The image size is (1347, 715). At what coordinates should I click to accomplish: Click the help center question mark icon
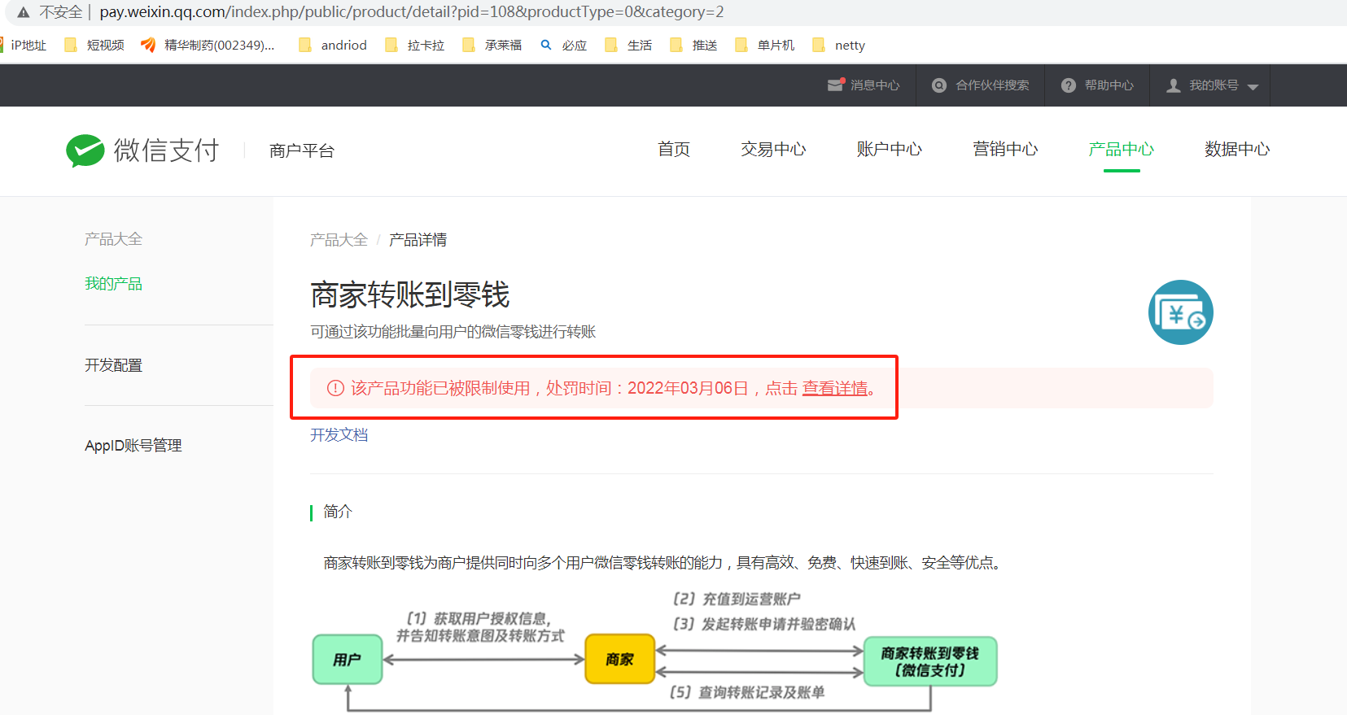[1069, 85]
